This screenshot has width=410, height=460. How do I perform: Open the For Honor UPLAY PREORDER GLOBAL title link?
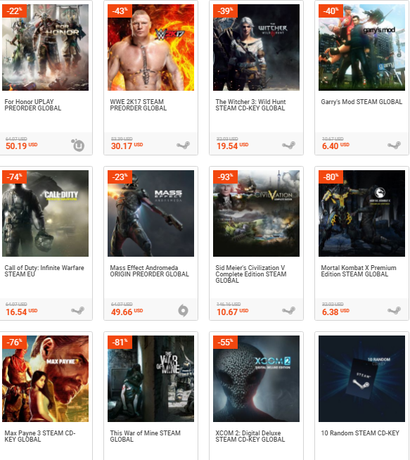point(33,105)
